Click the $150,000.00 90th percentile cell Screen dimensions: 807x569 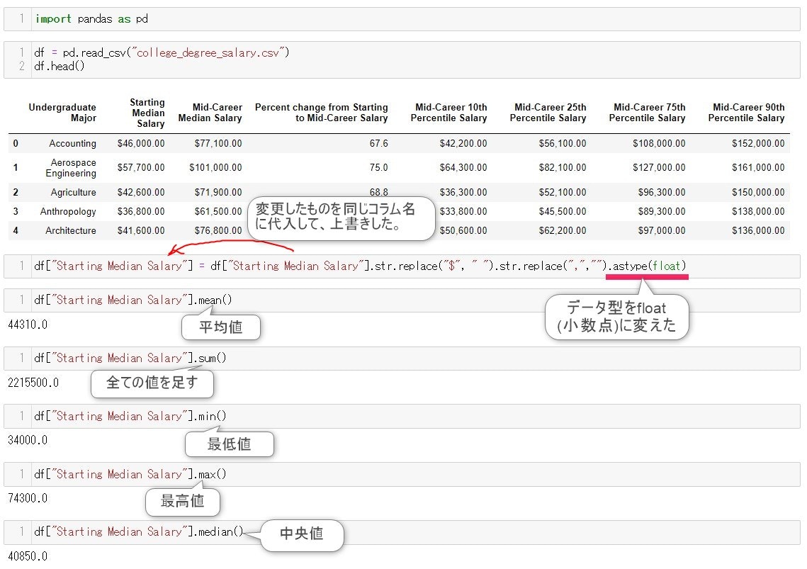759,193
